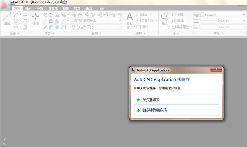
Task: Open the 编辑属性 dropdown arrow
Action: pyautogui.click(x=191, y=27)
